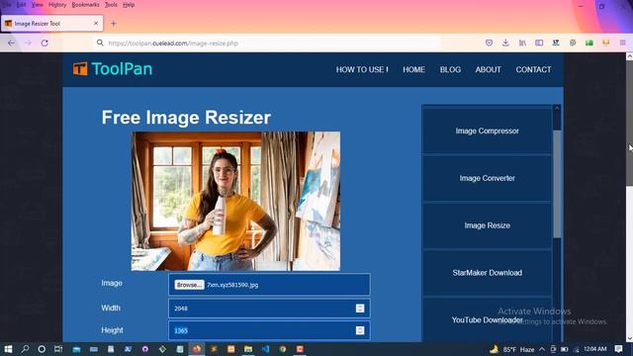Click the yellow extension icon in toolbar

pos(606,43)
